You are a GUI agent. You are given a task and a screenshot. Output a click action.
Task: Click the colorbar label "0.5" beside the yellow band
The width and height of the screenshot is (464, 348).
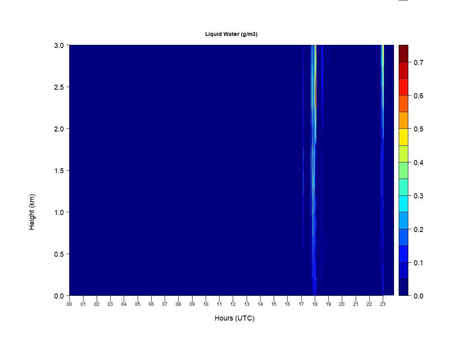(418, 129)
